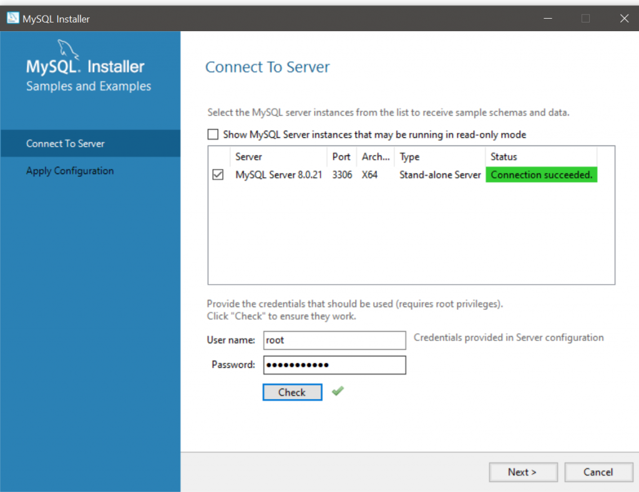Click the Arch... column header

376,157
